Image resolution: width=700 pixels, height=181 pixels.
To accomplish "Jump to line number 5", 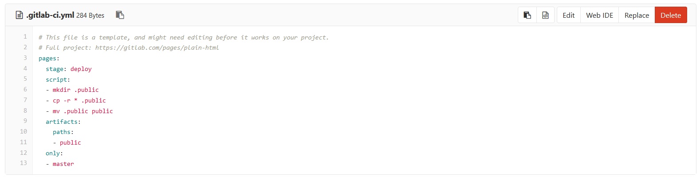I will tap(25, 79).
